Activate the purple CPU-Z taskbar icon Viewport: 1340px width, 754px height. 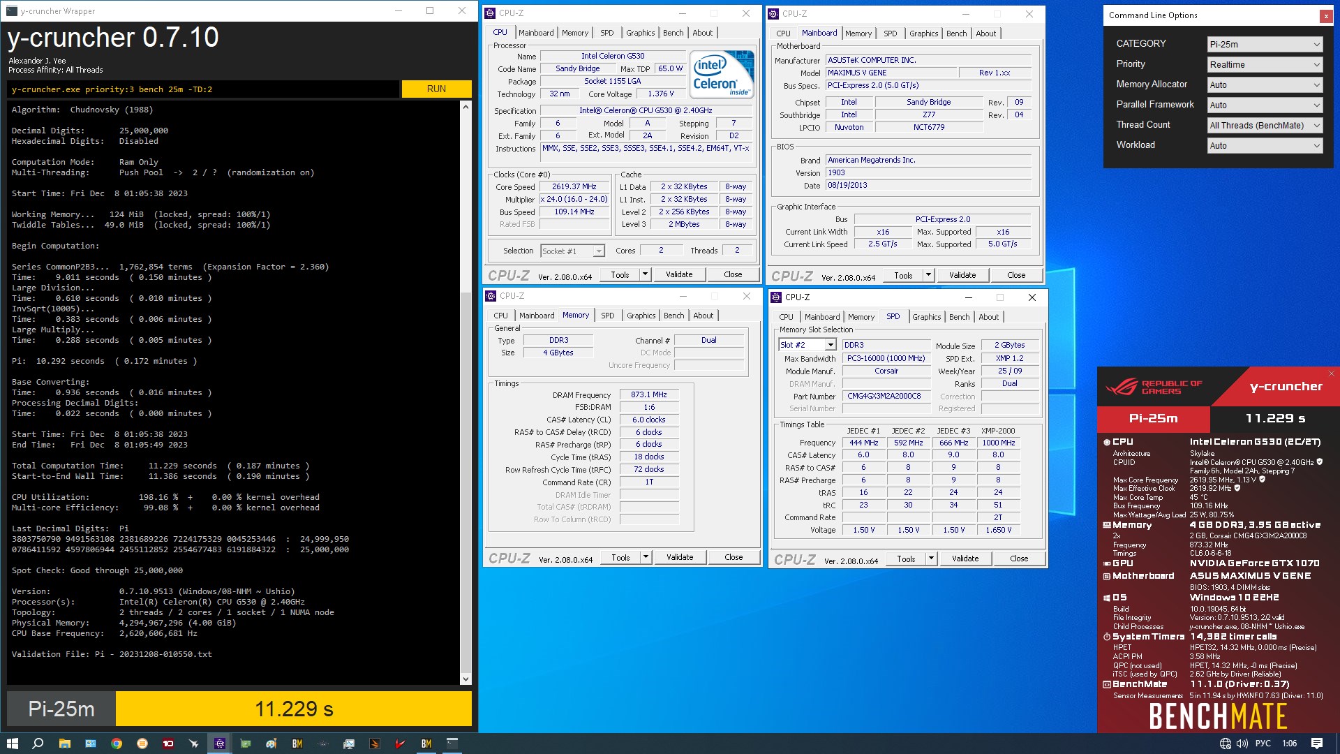point(220,744)
